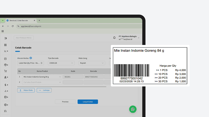209x117 pixels.
Task: Open a new browser tab with plus
Action: (39, 20)
